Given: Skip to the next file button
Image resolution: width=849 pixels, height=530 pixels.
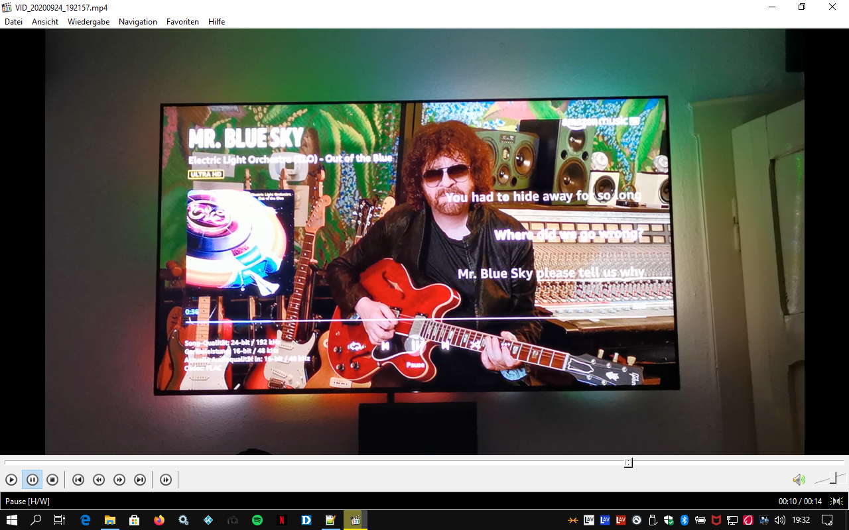Looking at the screenshot, I should tap(140, 480).
